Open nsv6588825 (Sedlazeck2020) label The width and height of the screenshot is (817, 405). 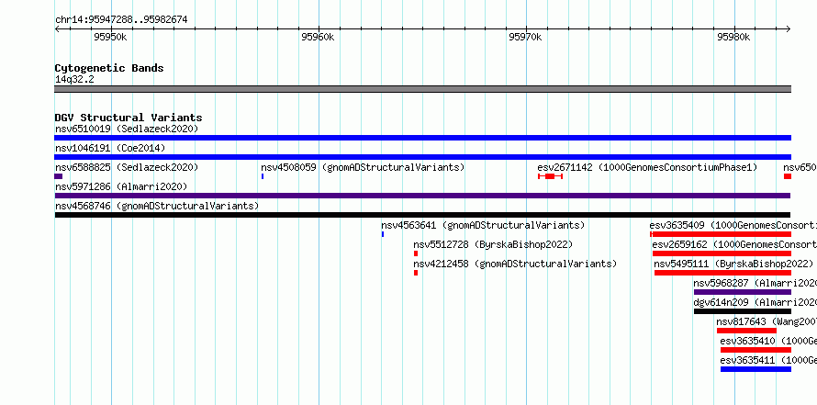click(x=127, y=167)
